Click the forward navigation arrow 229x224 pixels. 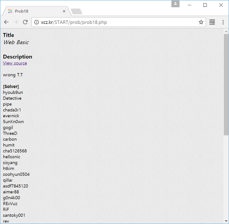pos(16,22)
